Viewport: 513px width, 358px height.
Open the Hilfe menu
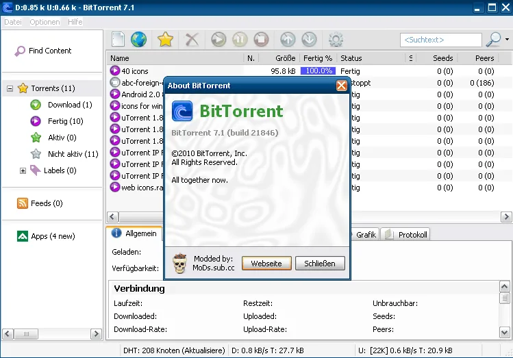click(x=75, y=22)
